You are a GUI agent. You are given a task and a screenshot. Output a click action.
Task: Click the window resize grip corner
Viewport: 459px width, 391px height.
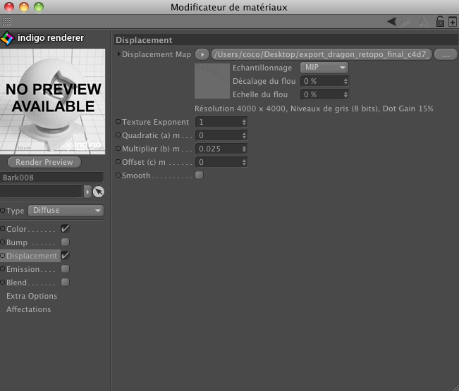tap(455, 387)
